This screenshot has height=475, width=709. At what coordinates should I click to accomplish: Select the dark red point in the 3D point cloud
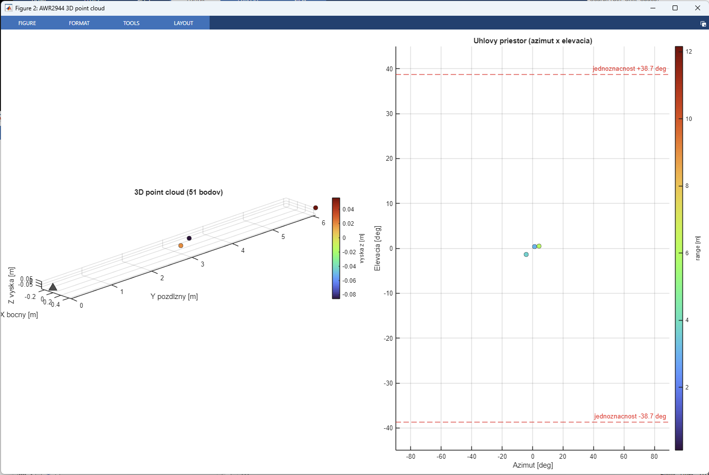(316, 208)
